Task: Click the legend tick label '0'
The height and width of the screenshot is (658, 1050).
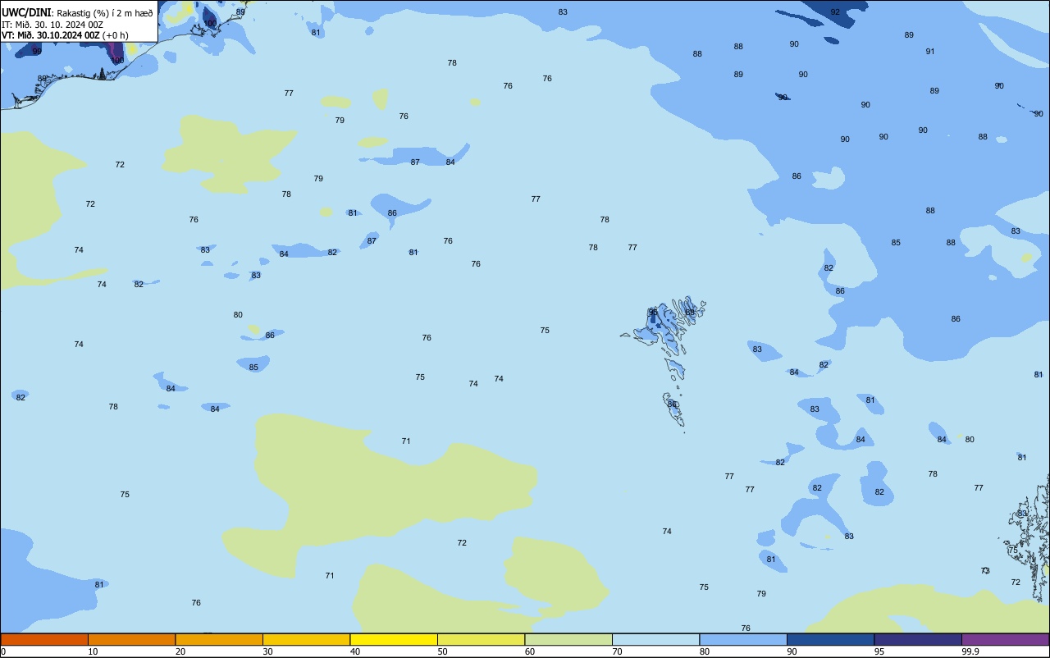Action: coord(3,651)
